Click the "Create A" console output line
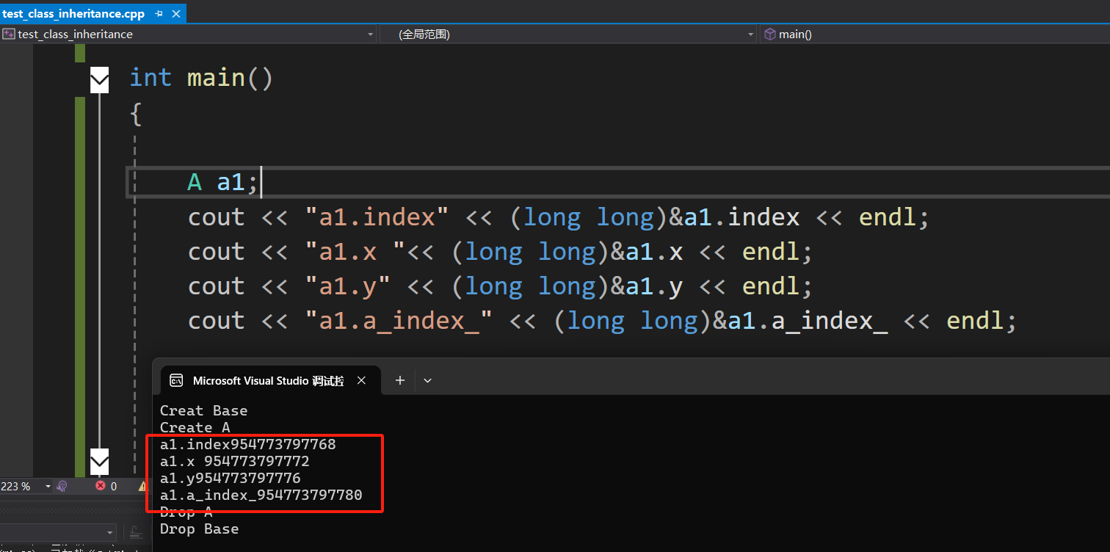 point(195,427)
